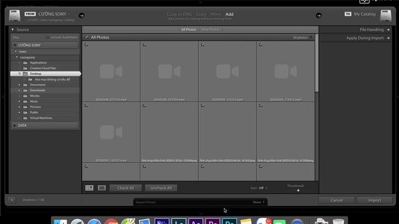399x224 pixels.
Task: Open Lightroom from the Dock
Action: click(179, 221)
